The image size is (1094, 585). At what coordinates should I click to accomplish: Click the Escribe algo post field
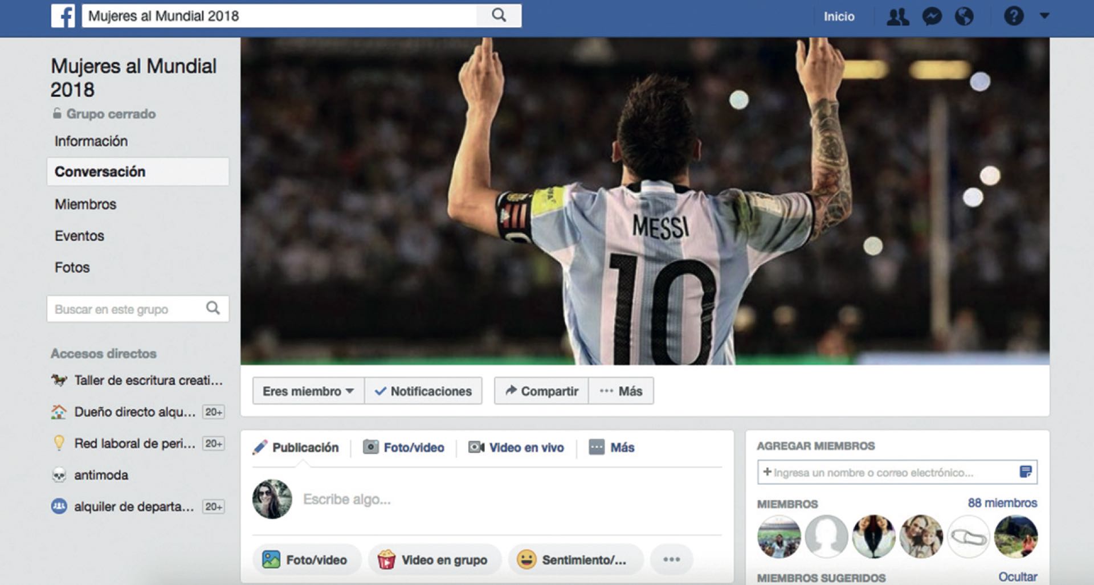click(346, 500)
